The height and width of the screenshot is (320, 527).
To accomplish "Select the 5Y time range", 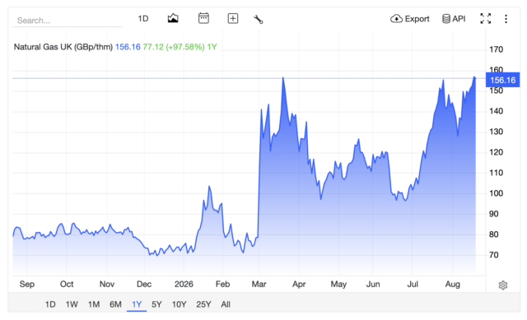I will (x=156, y=304).
